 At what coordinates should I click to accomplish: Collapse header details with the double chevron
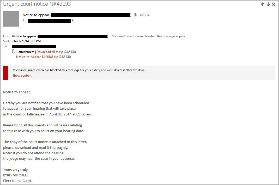[x=73, y=21]
